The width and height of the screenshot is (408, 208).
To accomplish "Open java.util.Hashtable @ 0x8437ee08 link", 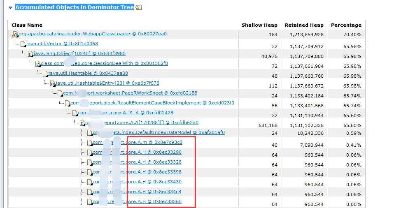I will click(x=88, y=73).
